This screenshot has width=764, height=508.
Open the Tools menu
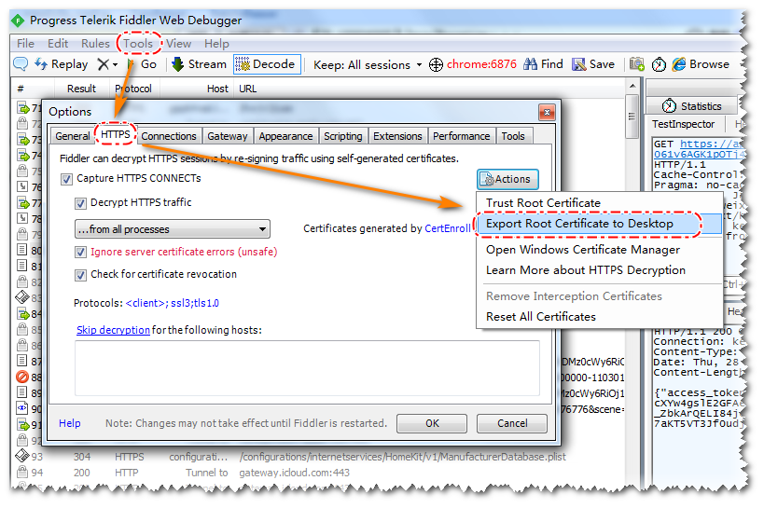[x=138, y=44]
